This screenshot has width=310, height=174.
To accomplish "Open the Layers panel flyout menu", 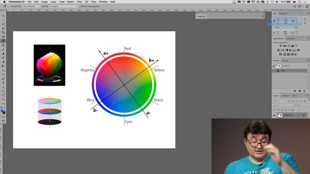I will click(308, 96).
